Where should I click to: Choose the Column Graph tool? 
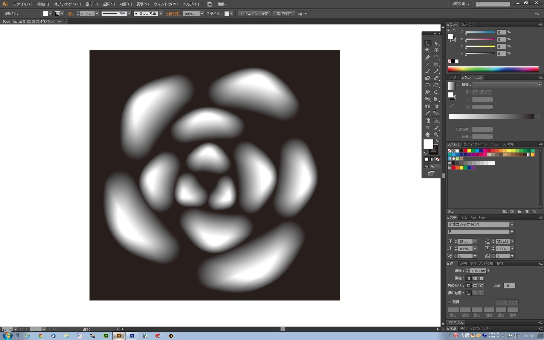436,121
